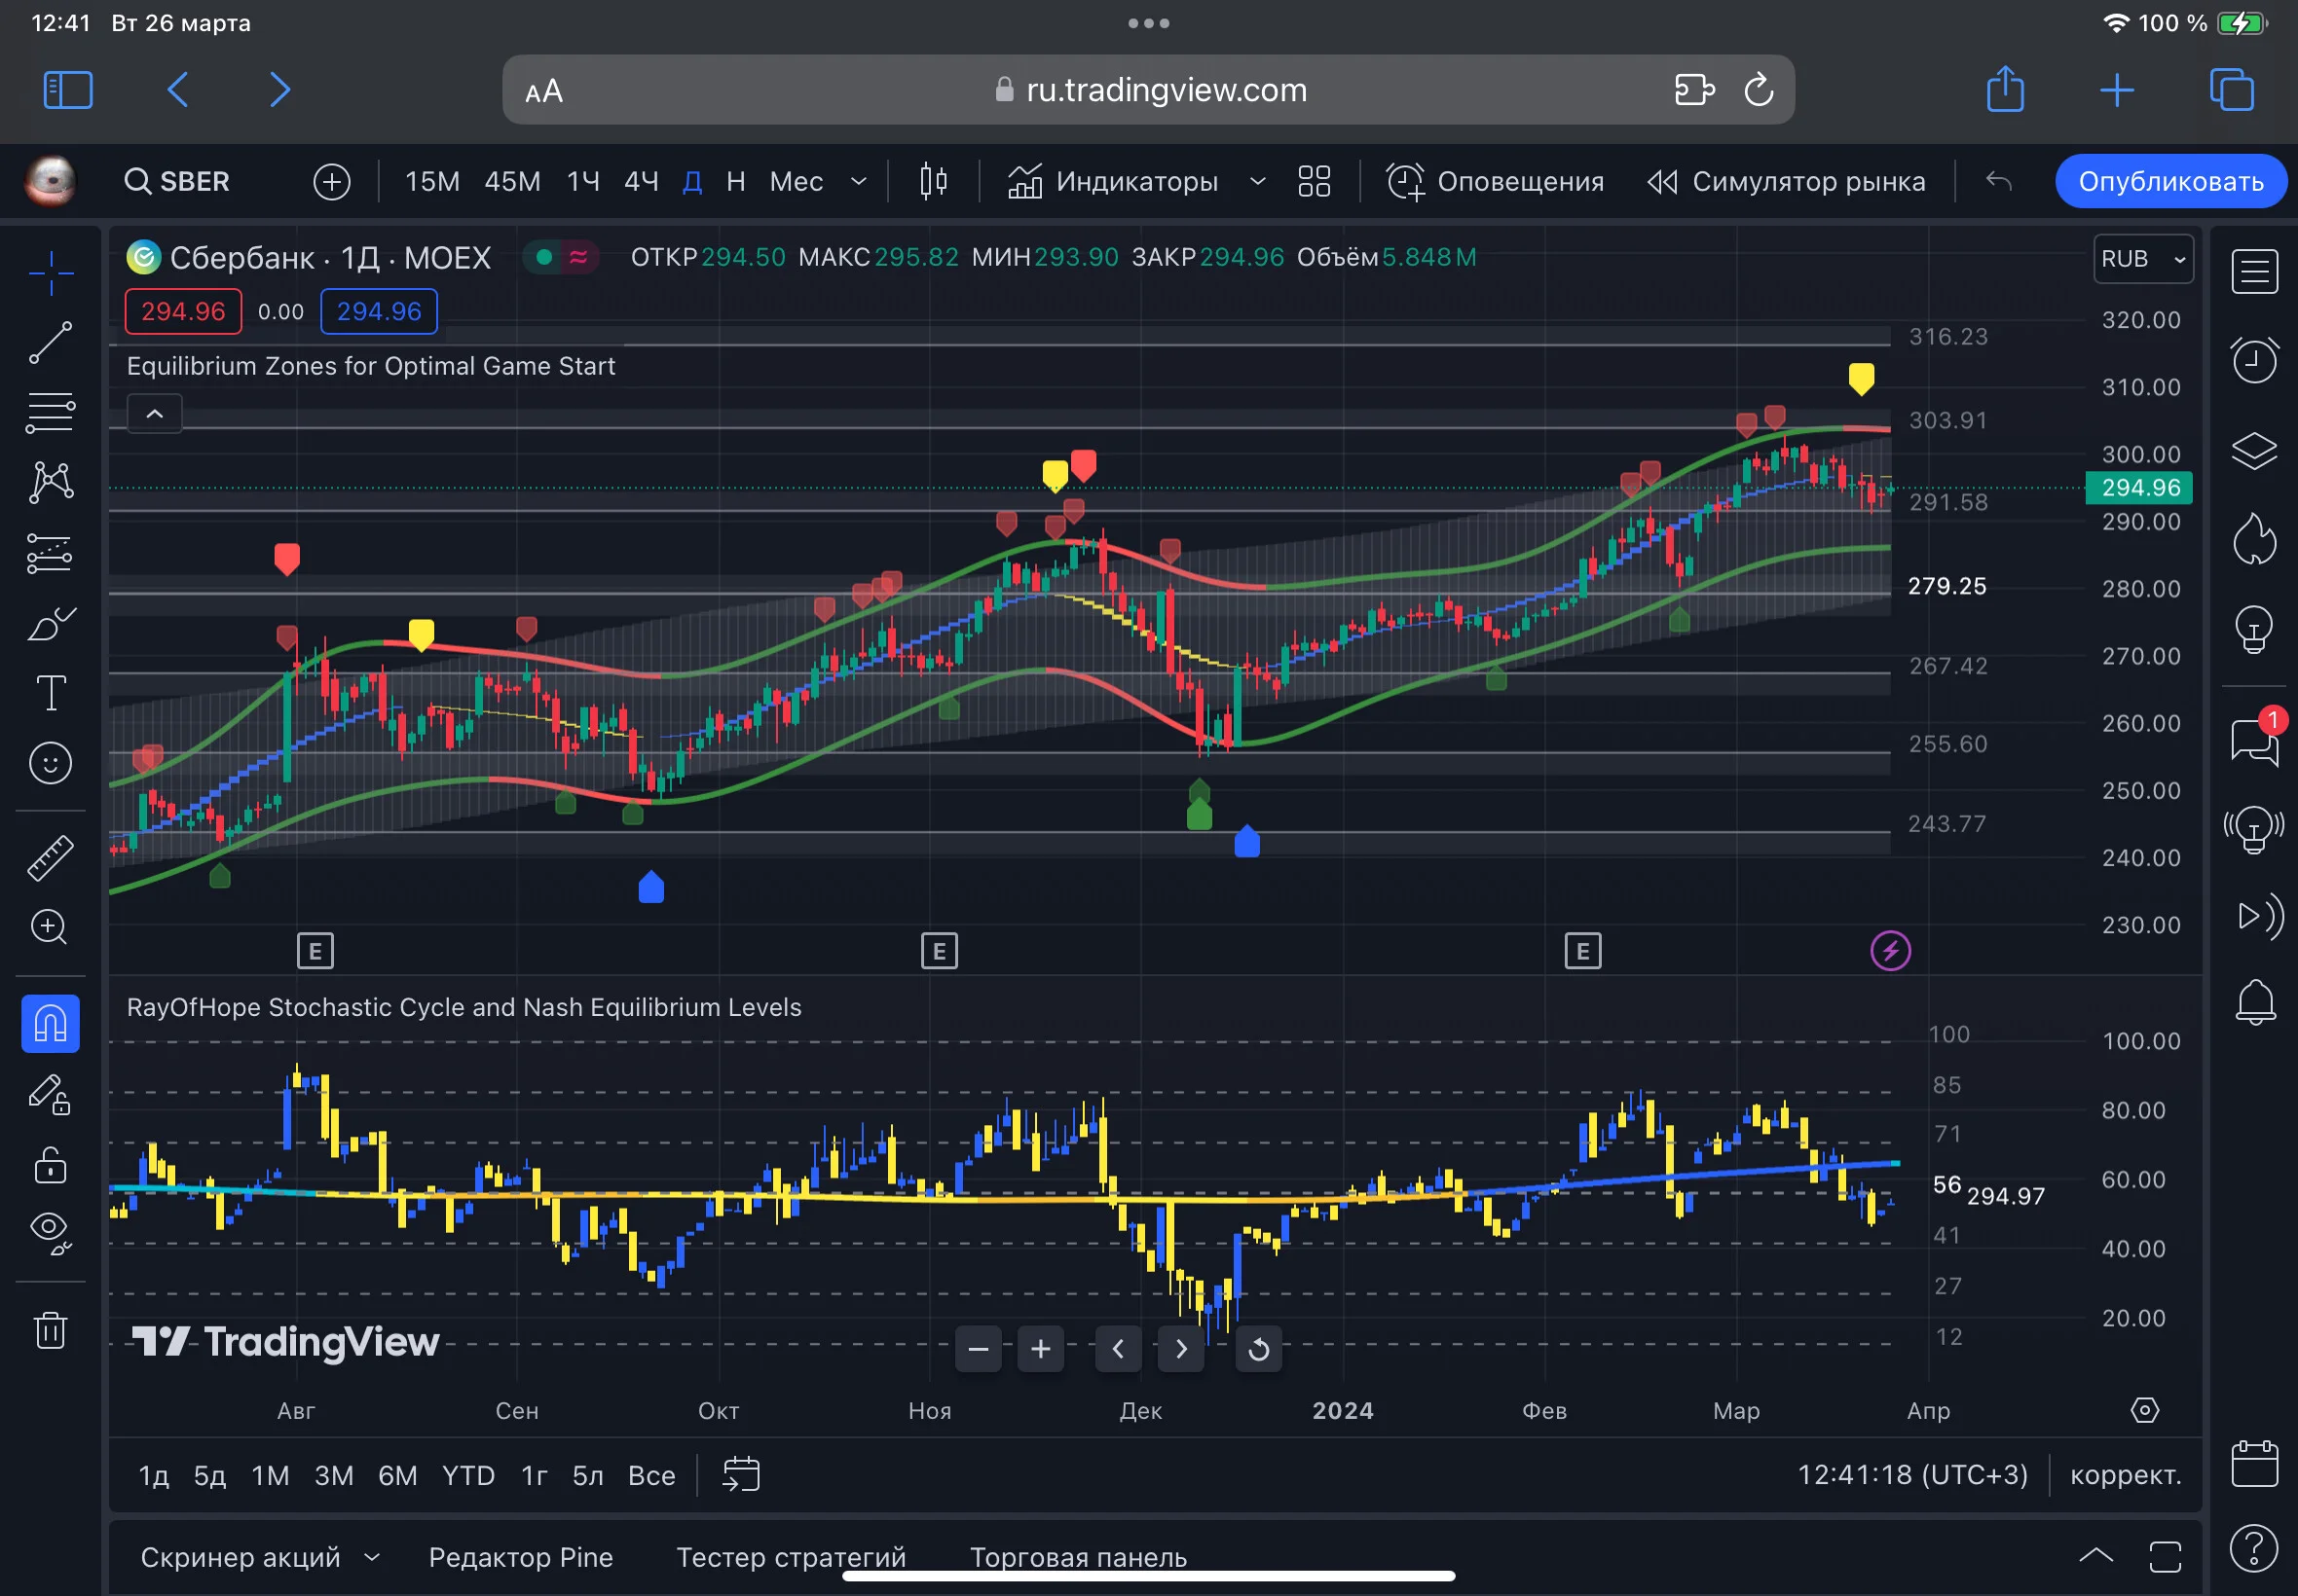Open the SBER symbol search
Screen dimensions: 2298x1596
177,182
